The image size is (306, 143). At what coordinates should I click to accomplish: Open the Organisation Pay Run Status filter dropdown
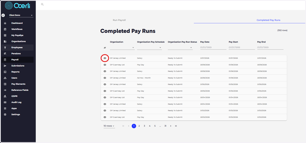click(x=180, y=47)
